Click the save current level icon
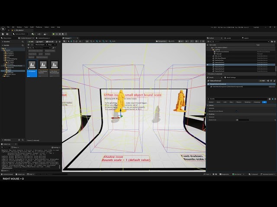The height and width of the screenshot is (207, 277). (x=3, y=34)
